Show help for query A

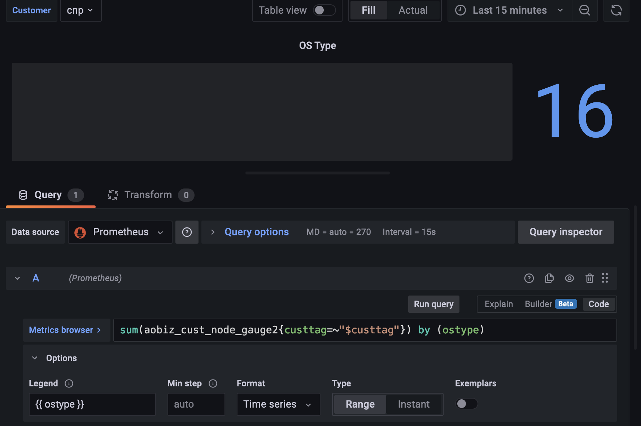[x=529, y=278]
